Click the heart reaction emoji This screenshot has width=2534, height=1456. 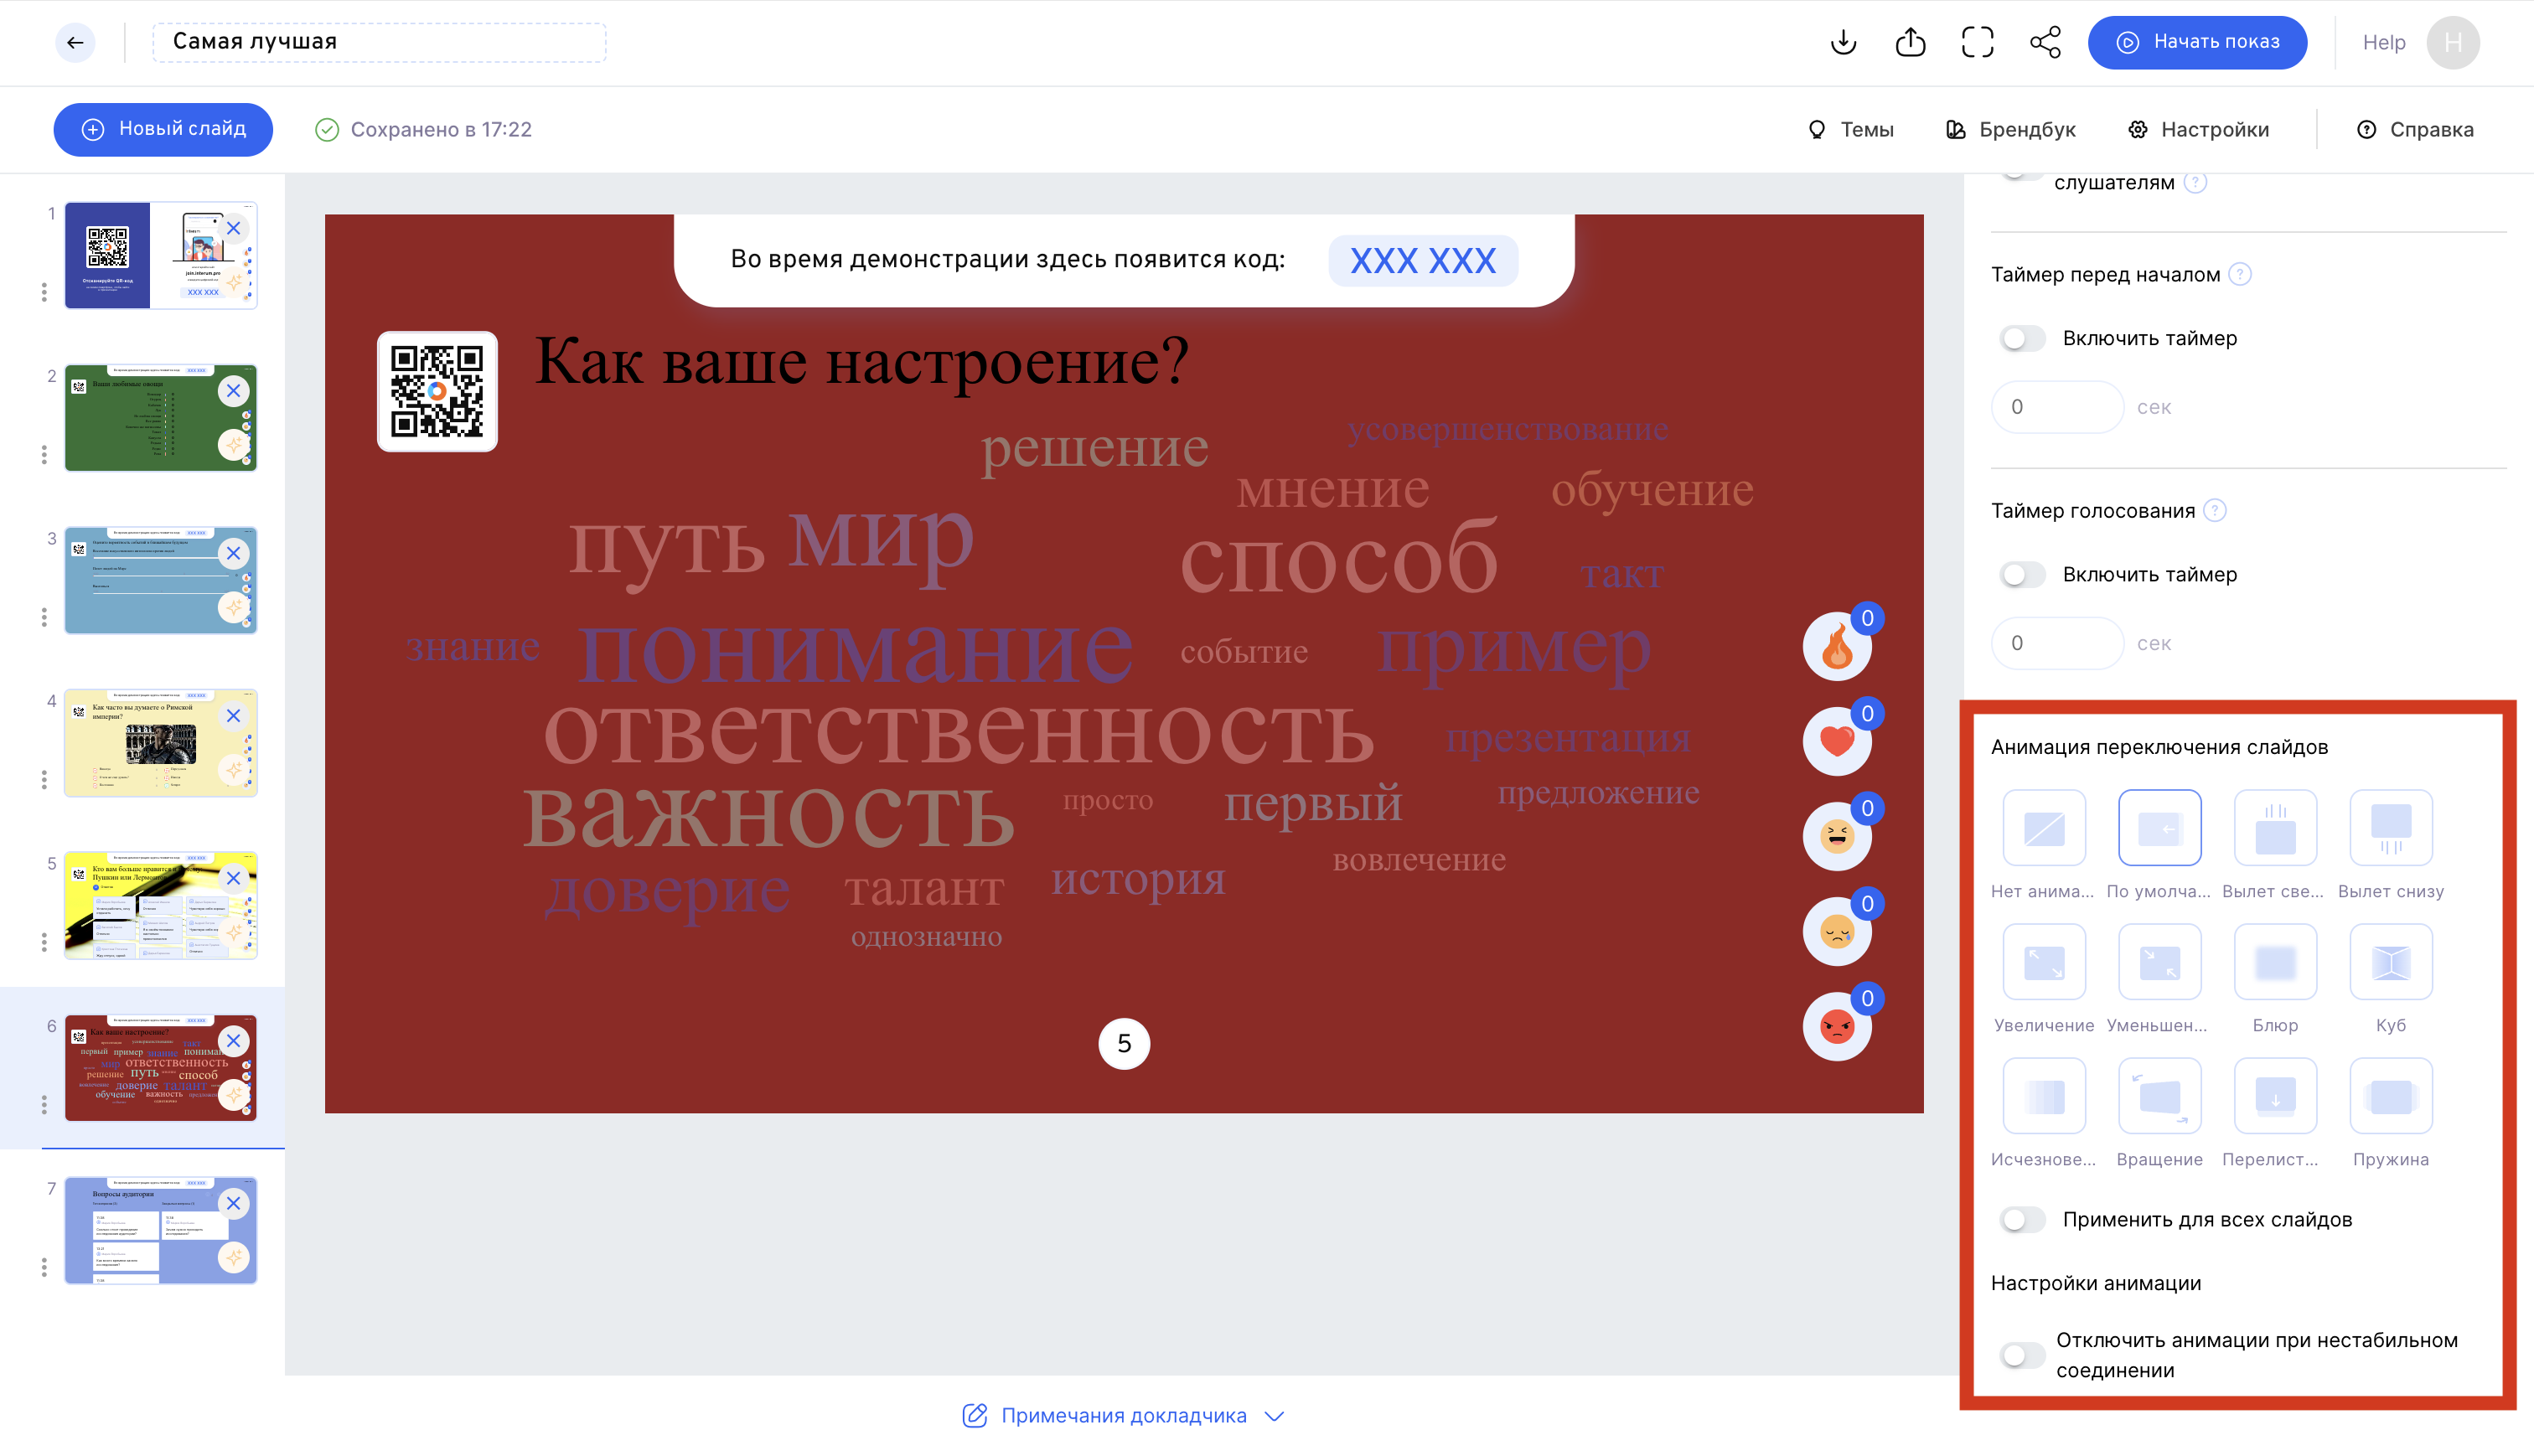[1837, 742]
